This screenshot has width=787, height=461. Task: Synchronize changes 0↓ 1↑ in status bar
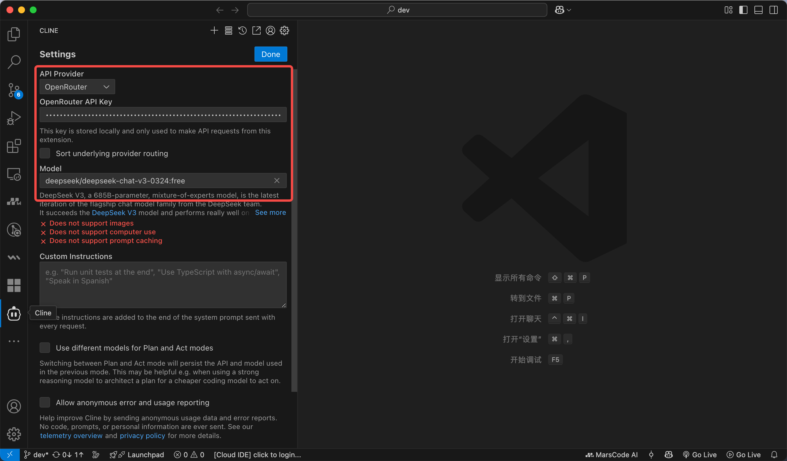click(x=68, y=455)
